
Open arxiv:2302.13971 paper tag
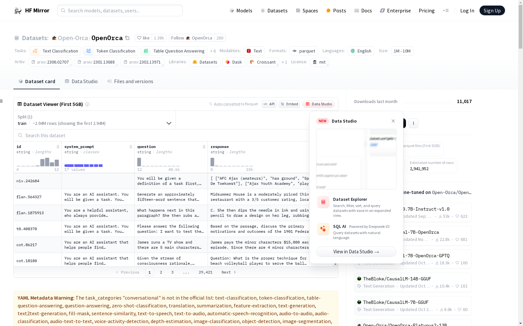point(142,62)
